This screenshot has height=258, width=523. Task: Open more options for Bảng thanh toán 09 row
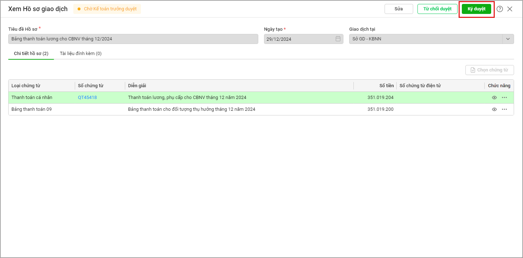[x=504, y=109]
